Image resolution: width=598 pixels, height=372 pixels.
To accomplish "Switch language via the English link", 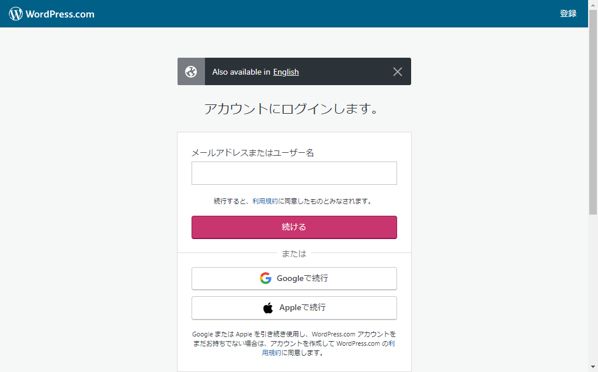I will 286,72.
